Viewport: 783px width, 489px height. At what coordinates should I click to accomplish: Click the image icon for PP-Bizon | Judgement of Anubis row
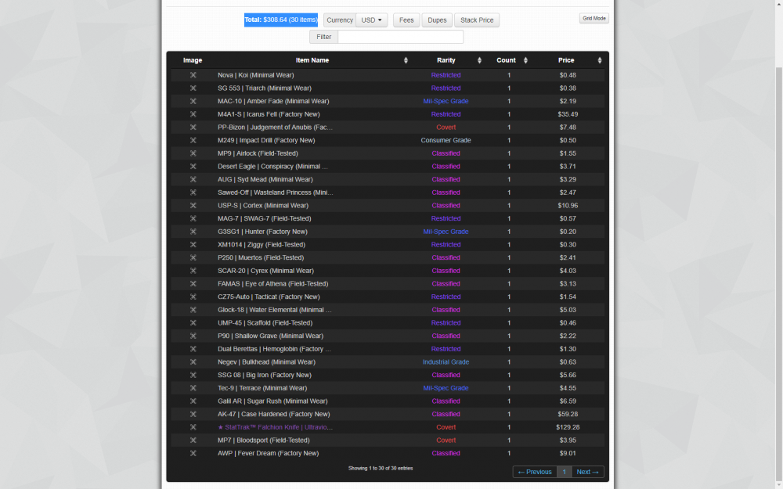click(193, 128)
